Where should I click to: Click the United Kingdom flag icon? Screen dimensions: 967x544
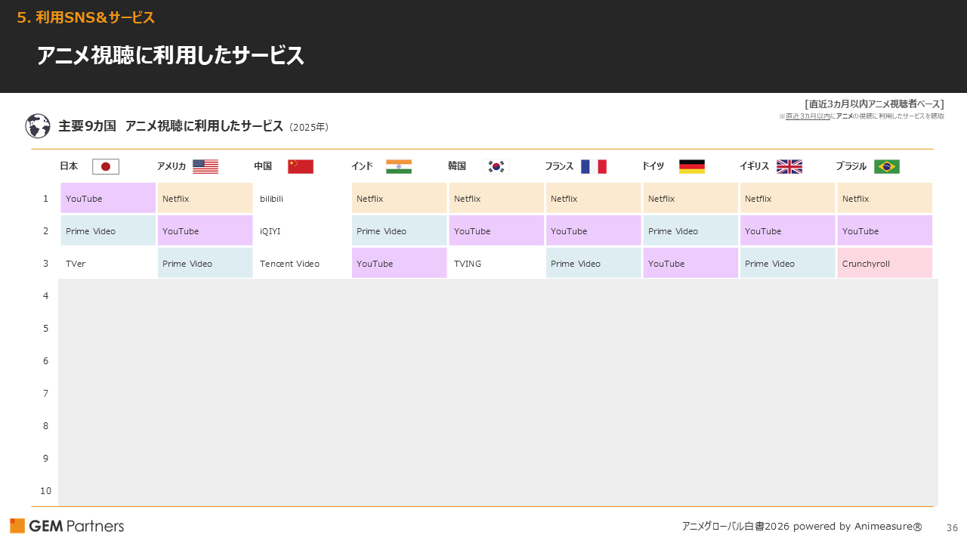point(789,166)
